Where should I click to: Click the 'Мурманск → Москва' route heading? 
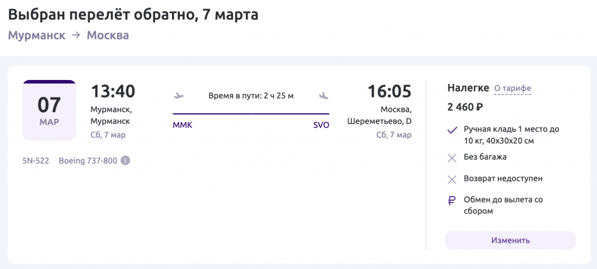coord(69,35)
